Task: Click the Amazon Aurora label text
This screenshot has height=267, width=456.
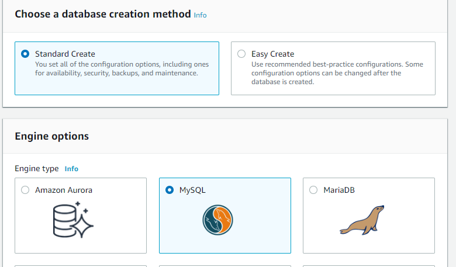Action: point(64,190)
